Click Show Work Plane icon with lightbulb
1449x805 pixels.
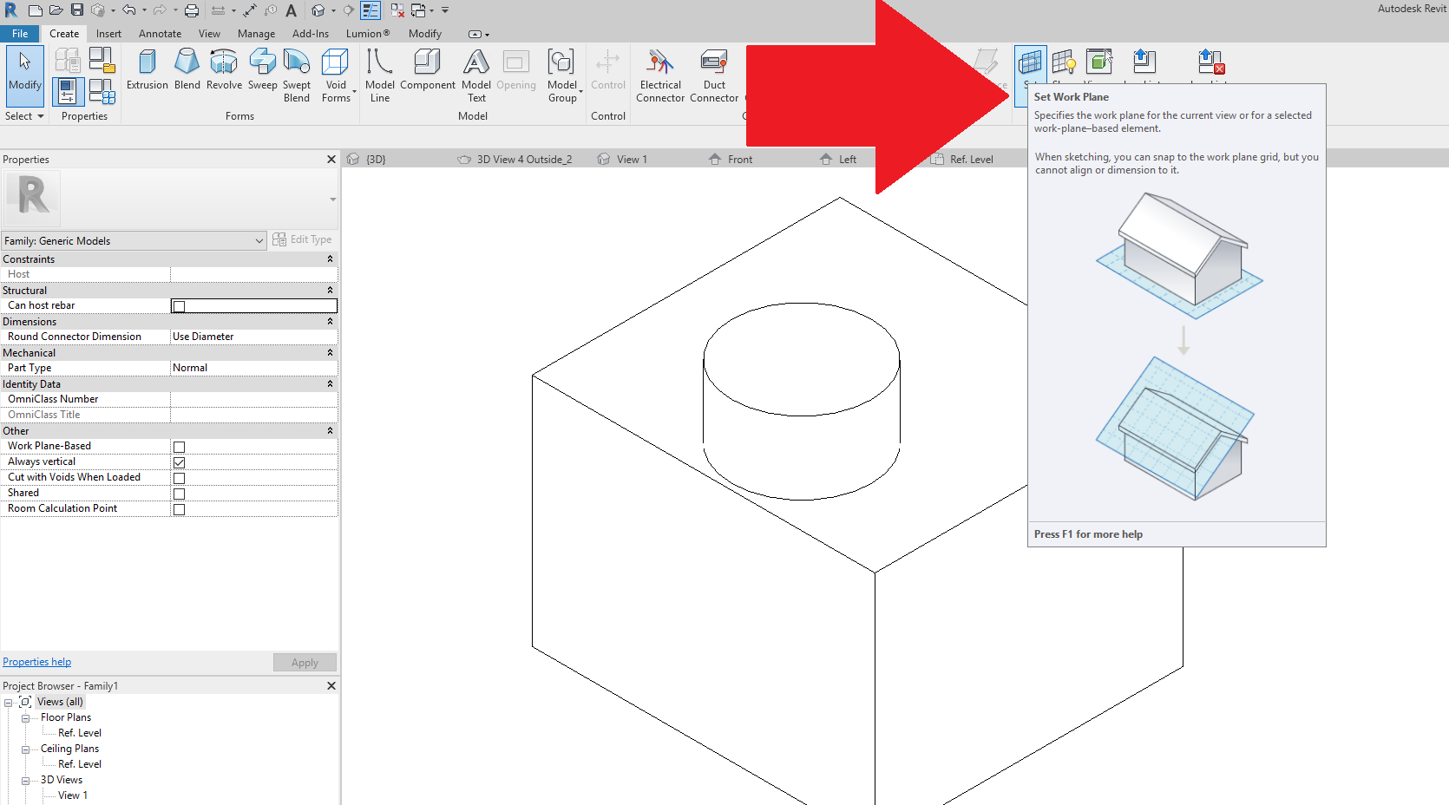point(1064,62)
